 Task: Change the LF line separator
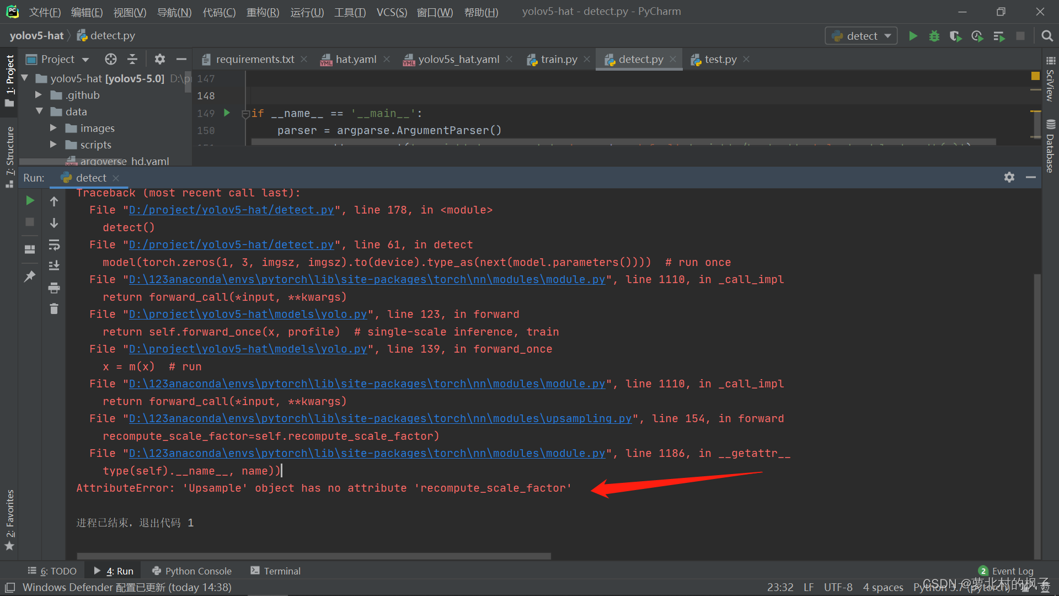click(808, 587)
